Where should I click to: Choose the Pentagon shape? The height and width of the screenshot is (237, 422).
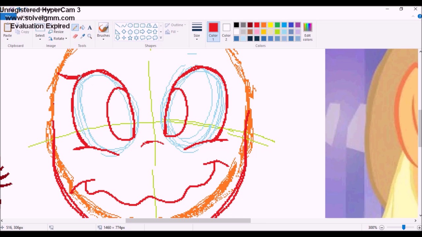(130, 32)
